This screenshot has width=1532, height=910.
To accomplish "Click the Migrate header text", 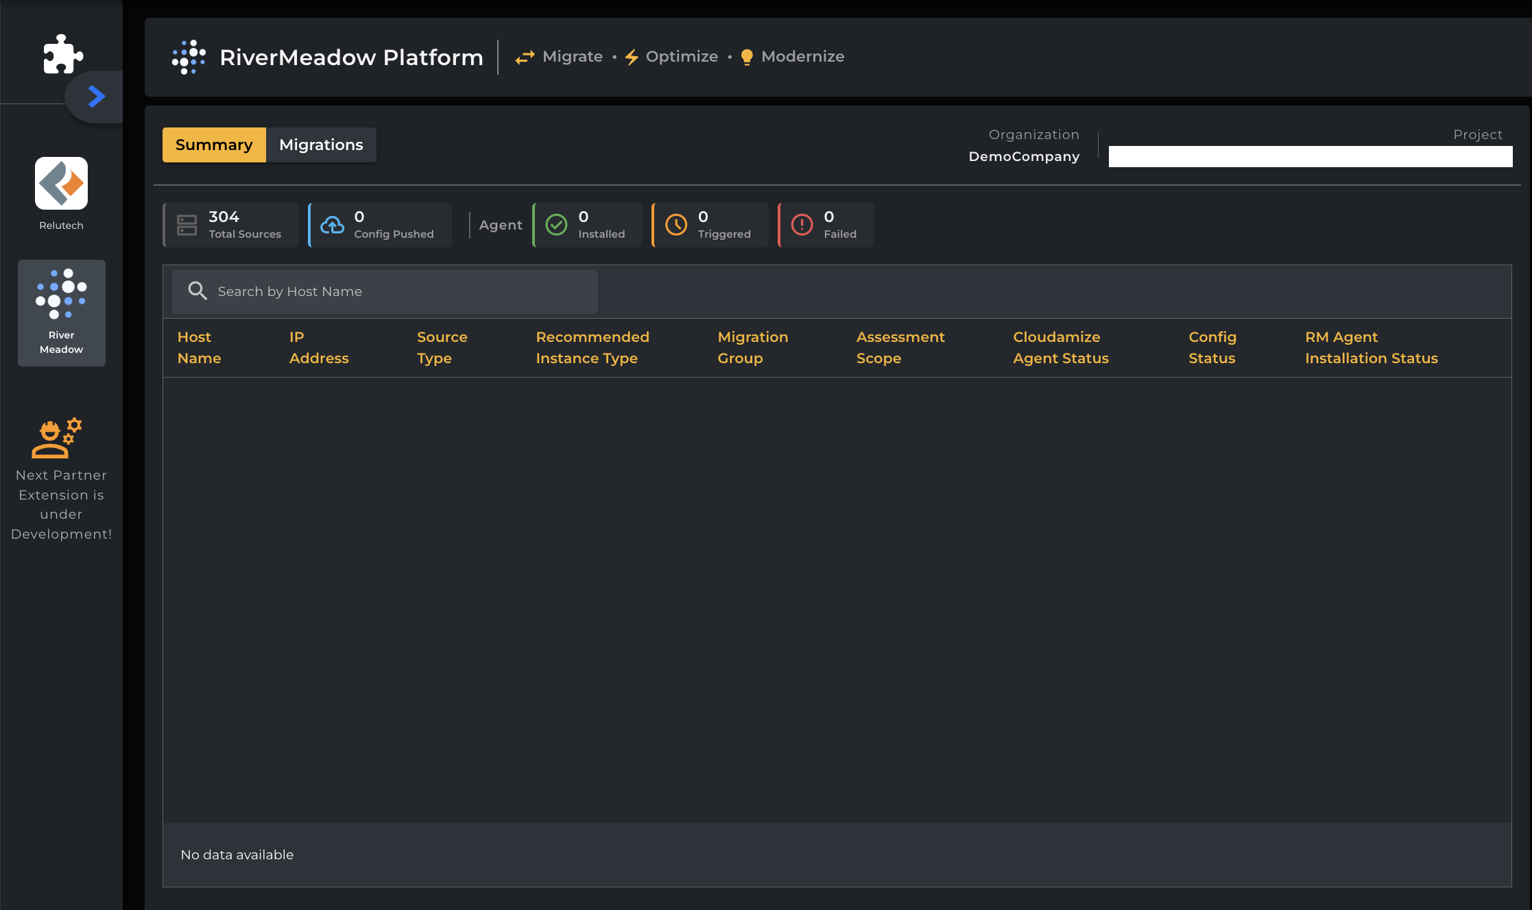I will coord(573,57).
